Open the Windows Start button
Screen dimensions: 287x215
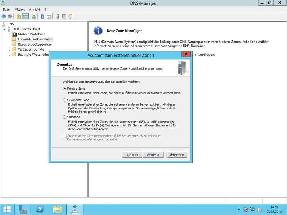[7, 210]
